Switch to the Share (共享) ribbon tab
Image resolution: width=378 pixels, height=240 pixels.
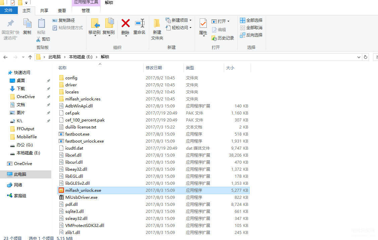pos(44,11)
